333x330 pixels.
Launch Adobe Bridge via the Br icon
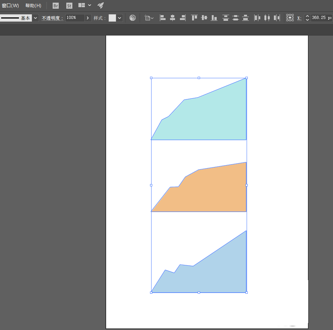click(x=56, y=6)
